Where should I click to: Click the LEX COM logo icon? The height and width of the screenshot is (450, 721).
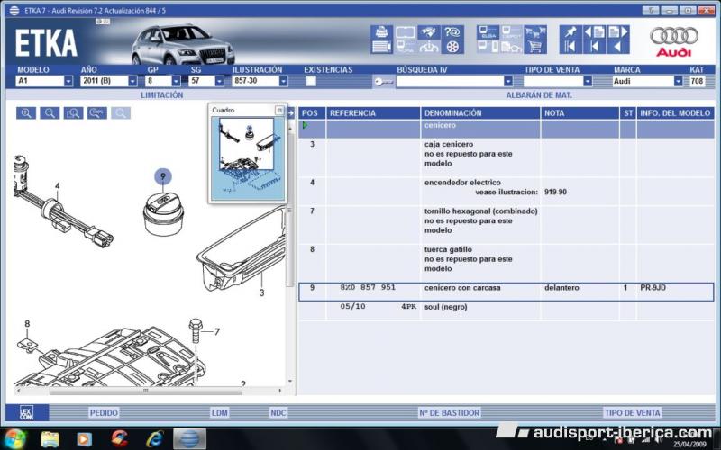27,412
